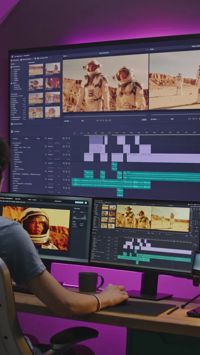Toggle the lightbulb on the Video 01 track
Viewport: 200px width, 355px height.
[x=69, y=155]
